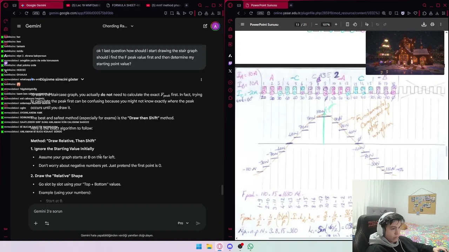449x252 pixels.
Task: Switch to the FORMULA SHEET tab
Action: point(123,5)
